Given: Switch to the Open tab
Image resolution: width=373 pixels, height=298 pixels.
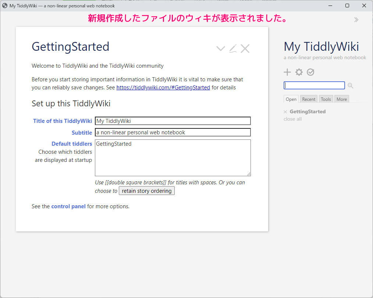Looking at the screenshot, I should pyautogui.click(x=291, y=99).
